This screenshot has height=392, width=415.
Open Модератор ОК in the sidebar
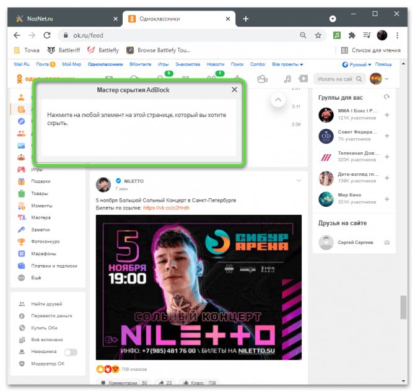48,364
